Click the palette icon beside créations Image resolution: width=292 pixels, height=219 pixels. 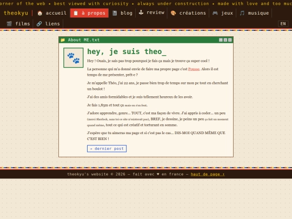click(x=173, y=13)
